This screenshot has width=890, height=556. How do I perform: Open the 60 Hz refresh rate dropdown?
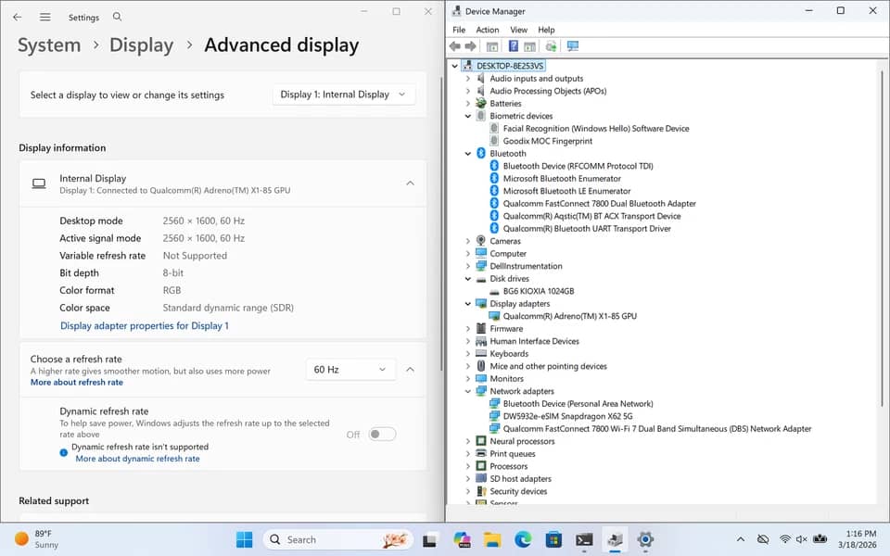coord(350,370)
